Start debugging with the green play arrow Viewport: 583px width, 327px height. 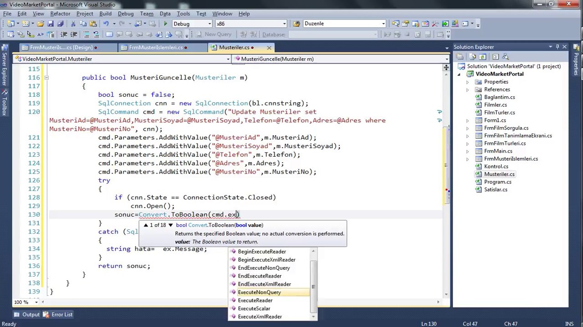coord(165,24)
